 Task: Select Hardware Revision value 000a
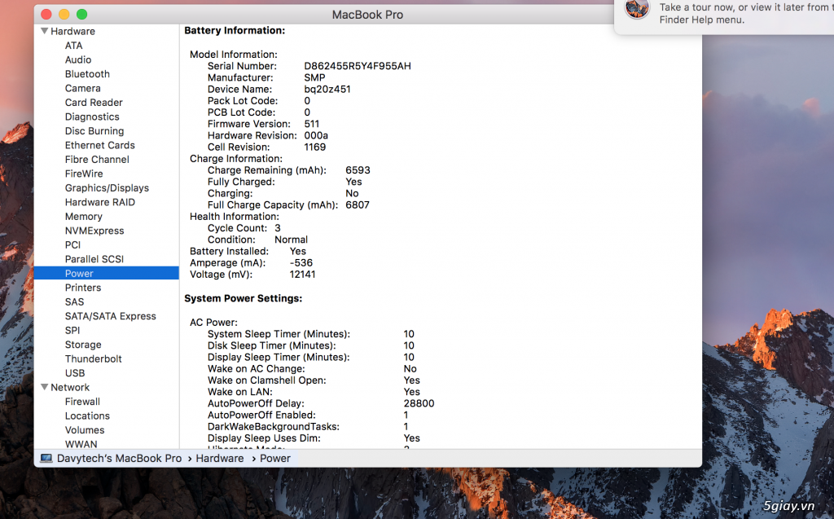[316, 135]
